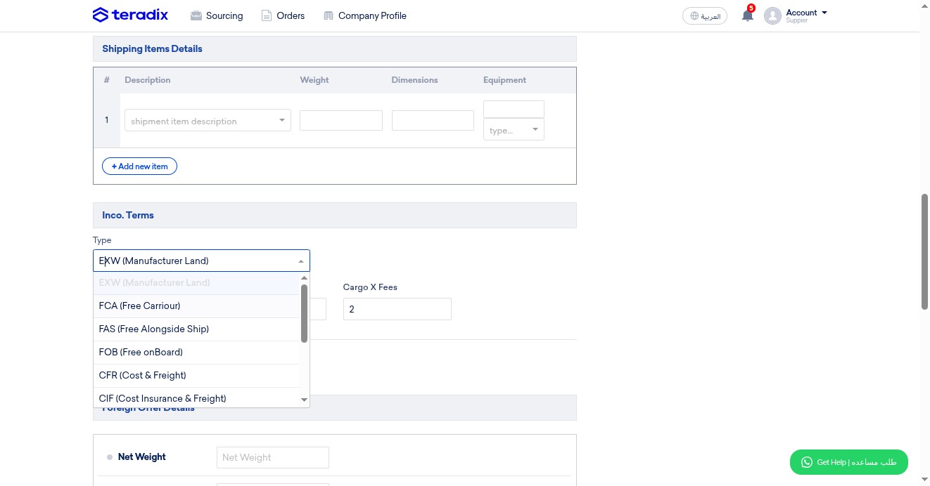Select CIF (Cost Insurance & Freight) option
The image size is (930, 486).
click(196, 398)
